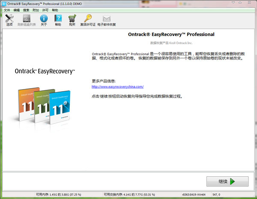The image size is (257, 199).
Task: Open 电子邮件恢复 envelope icon
Action: tap(107, 19)
